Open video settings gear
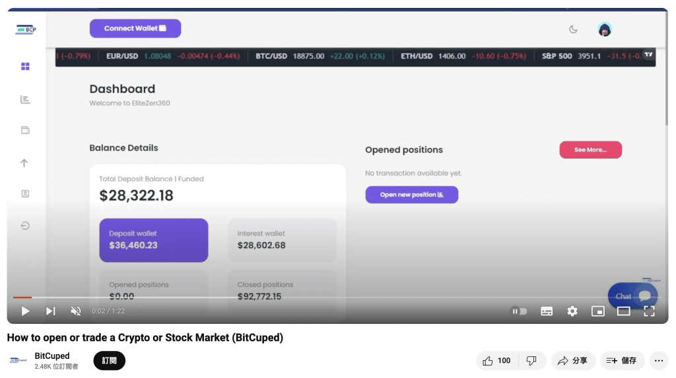This screenshot has width=676, height=378. pos(572,311)
